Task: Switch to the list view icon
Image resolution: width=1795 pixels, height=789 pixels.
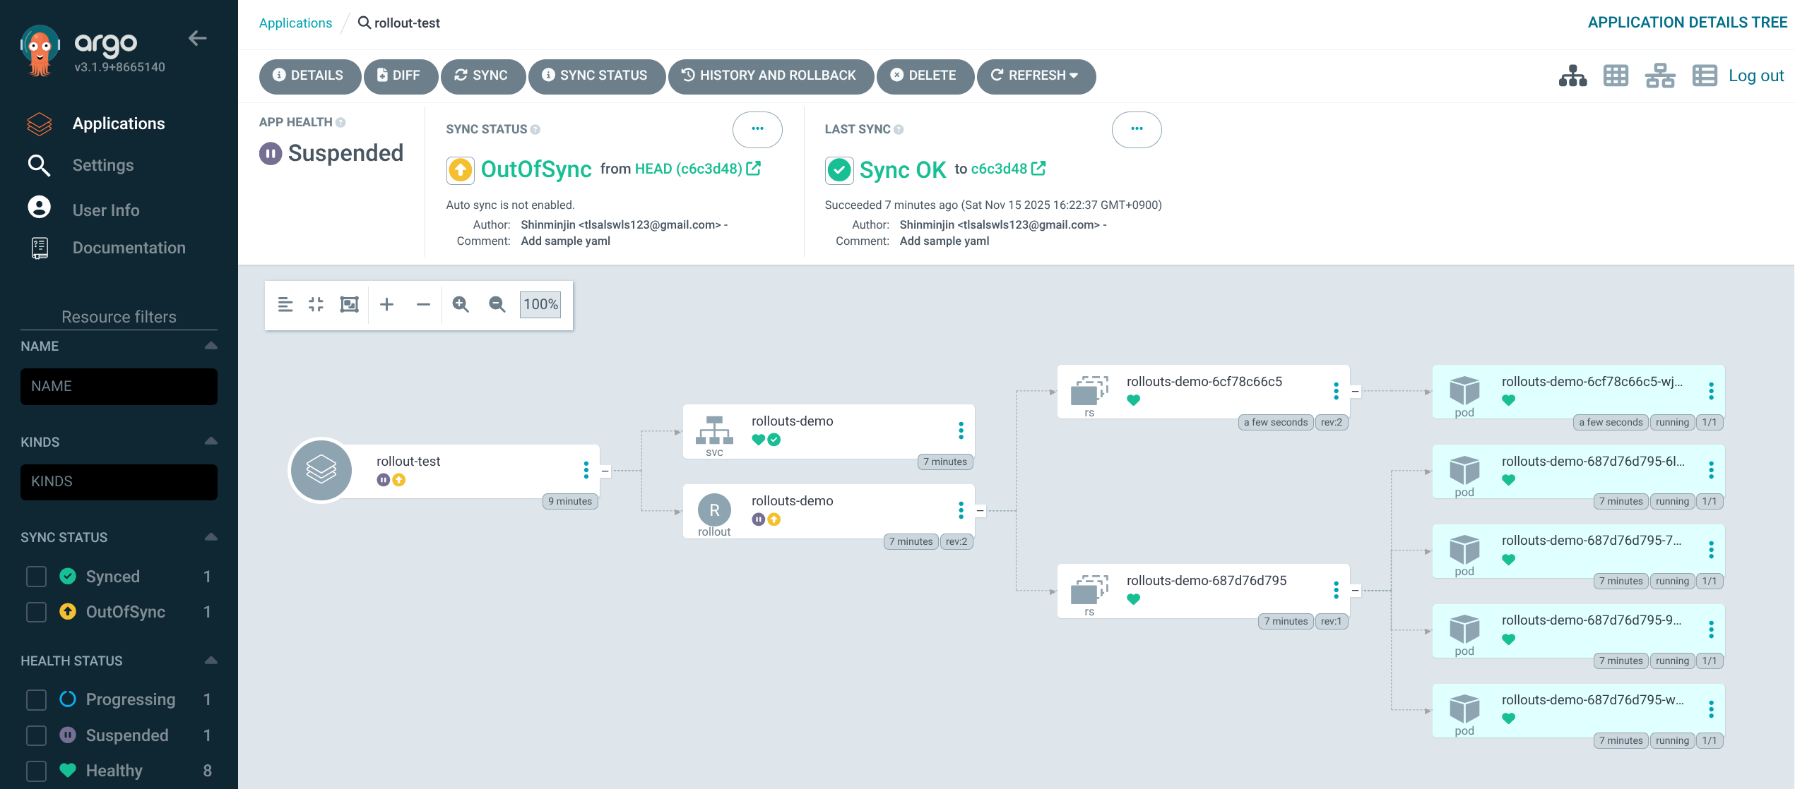Action: 1704,76
